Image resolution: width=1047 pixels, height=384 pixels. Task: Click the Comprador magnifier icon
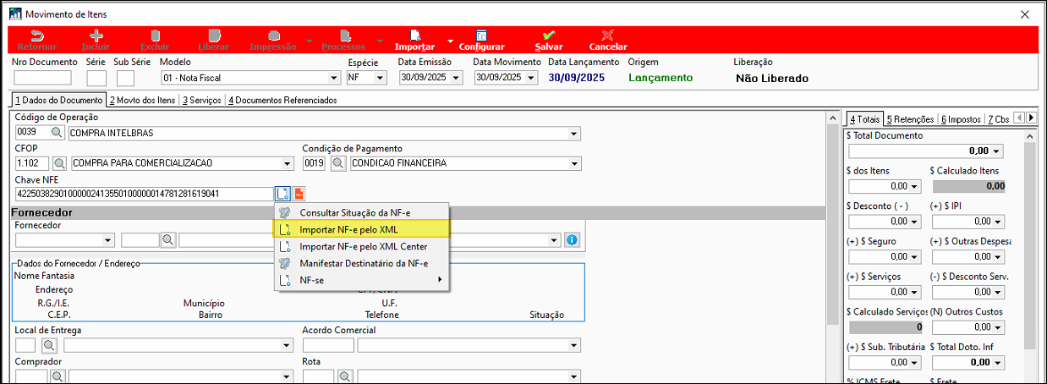58,376
